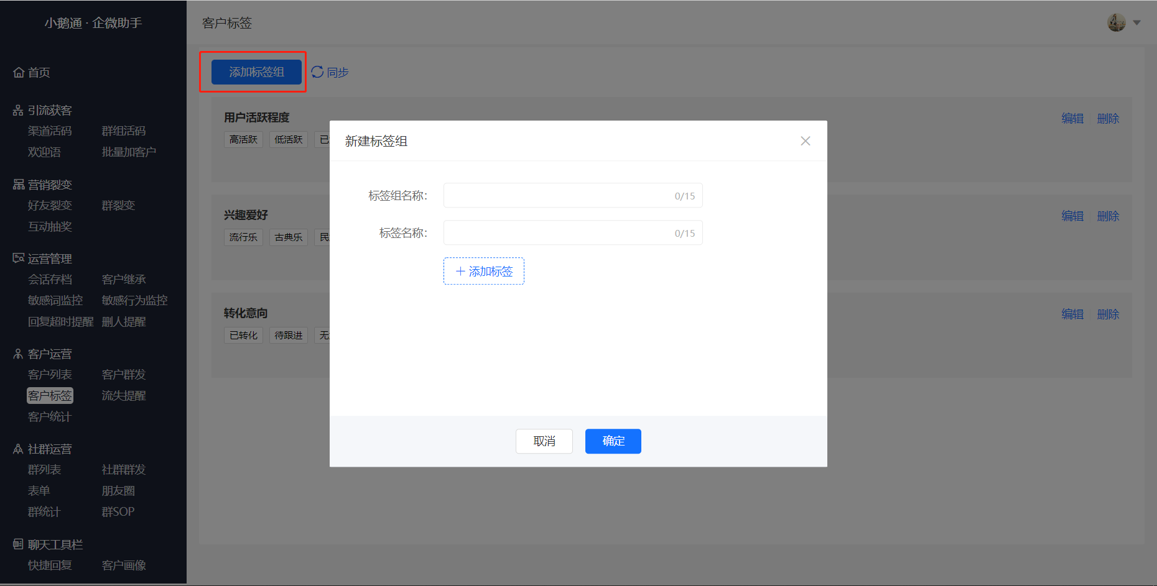
Task: Open 欢迎语 in the sidebar
Action: pos(44,152)
